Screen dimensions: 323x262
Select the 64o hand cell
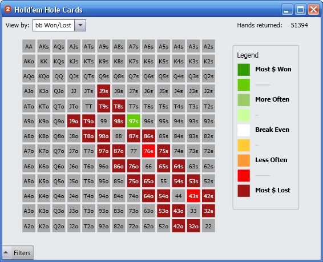pos(148,196)
